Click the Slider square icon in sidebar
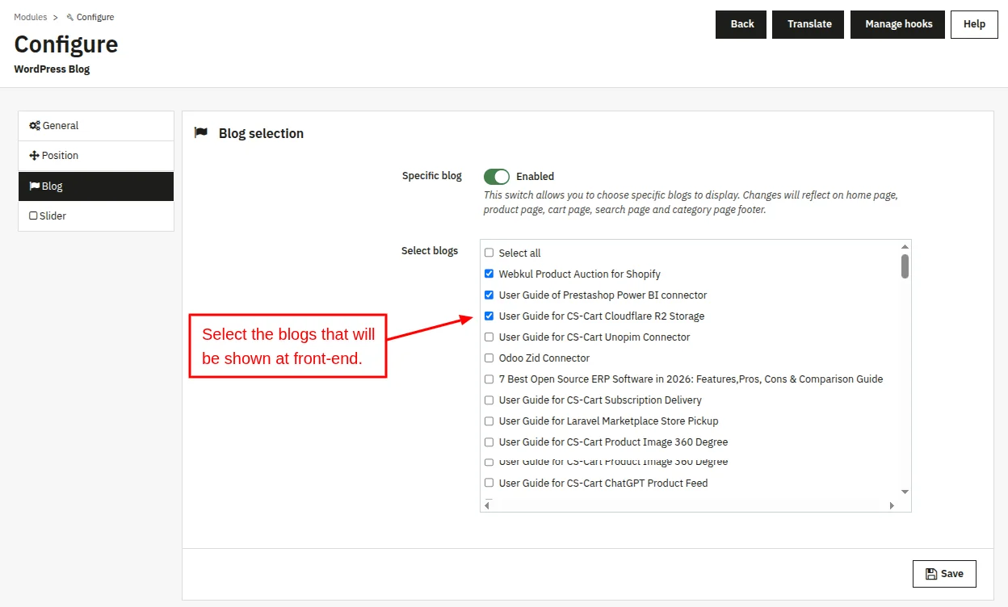The image size is (1008, 607). 33,216
